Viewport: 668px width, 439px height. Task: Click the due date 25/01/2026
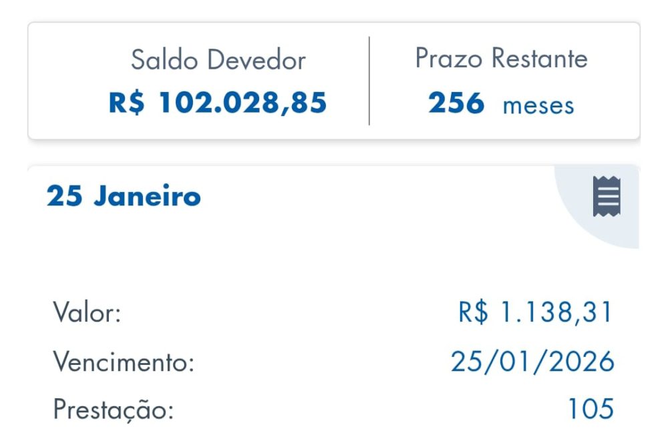tap(532, 362)
